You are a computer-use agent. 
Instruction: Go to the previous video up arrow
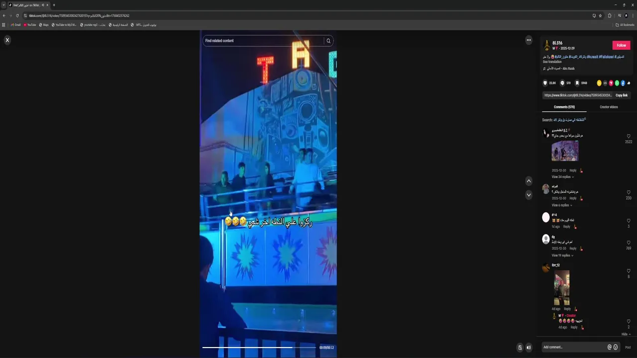(529, 181)
